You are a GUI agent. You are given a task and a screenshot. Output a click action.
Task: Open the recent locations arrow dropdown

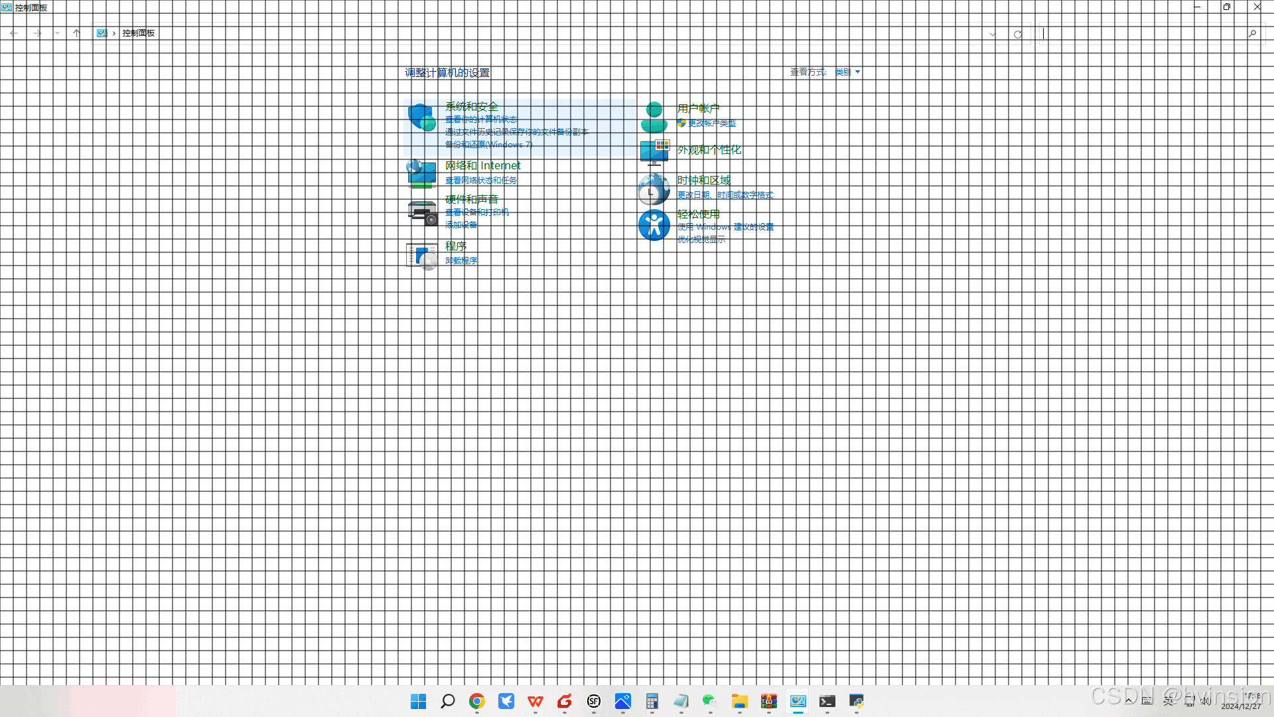pyautogui.click(x=58, y=33)
